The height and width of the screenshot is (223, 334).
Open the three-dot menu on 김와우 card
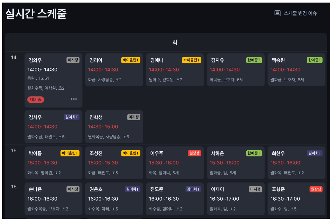74,99
